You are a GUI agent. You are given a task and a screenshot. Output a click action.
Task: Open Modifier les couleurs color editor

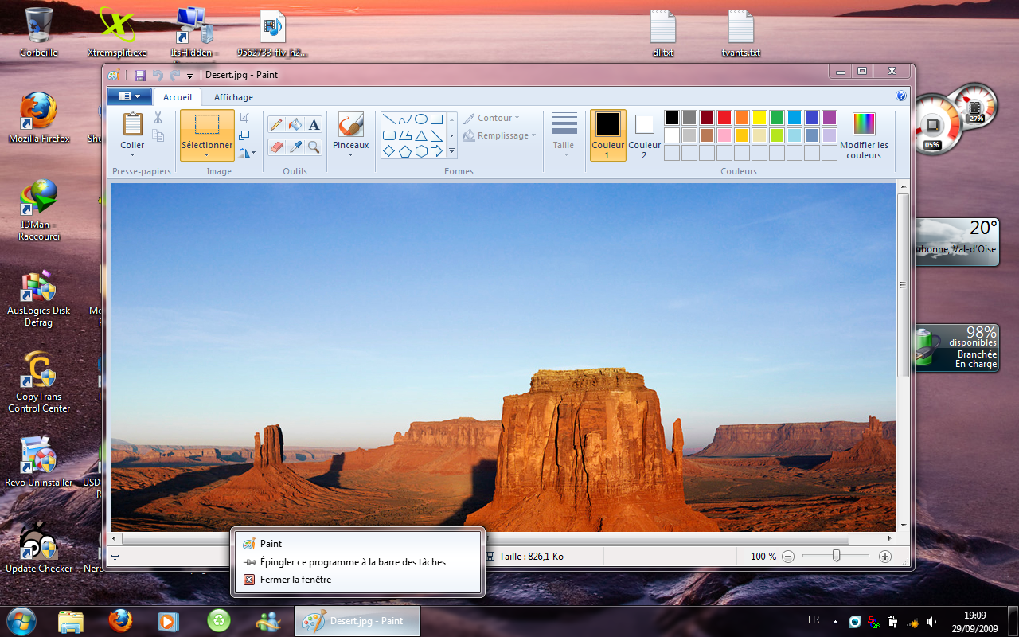(864, 135)
